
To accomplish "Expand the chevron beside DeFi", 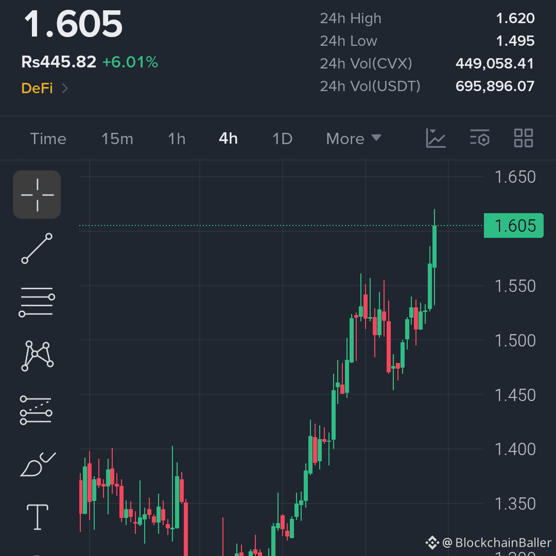I will pos(65,89).
